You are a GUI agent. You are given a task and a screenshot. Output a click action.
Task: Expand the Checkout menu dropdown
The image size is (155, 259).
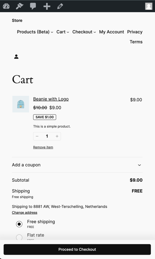pos(95,32)
